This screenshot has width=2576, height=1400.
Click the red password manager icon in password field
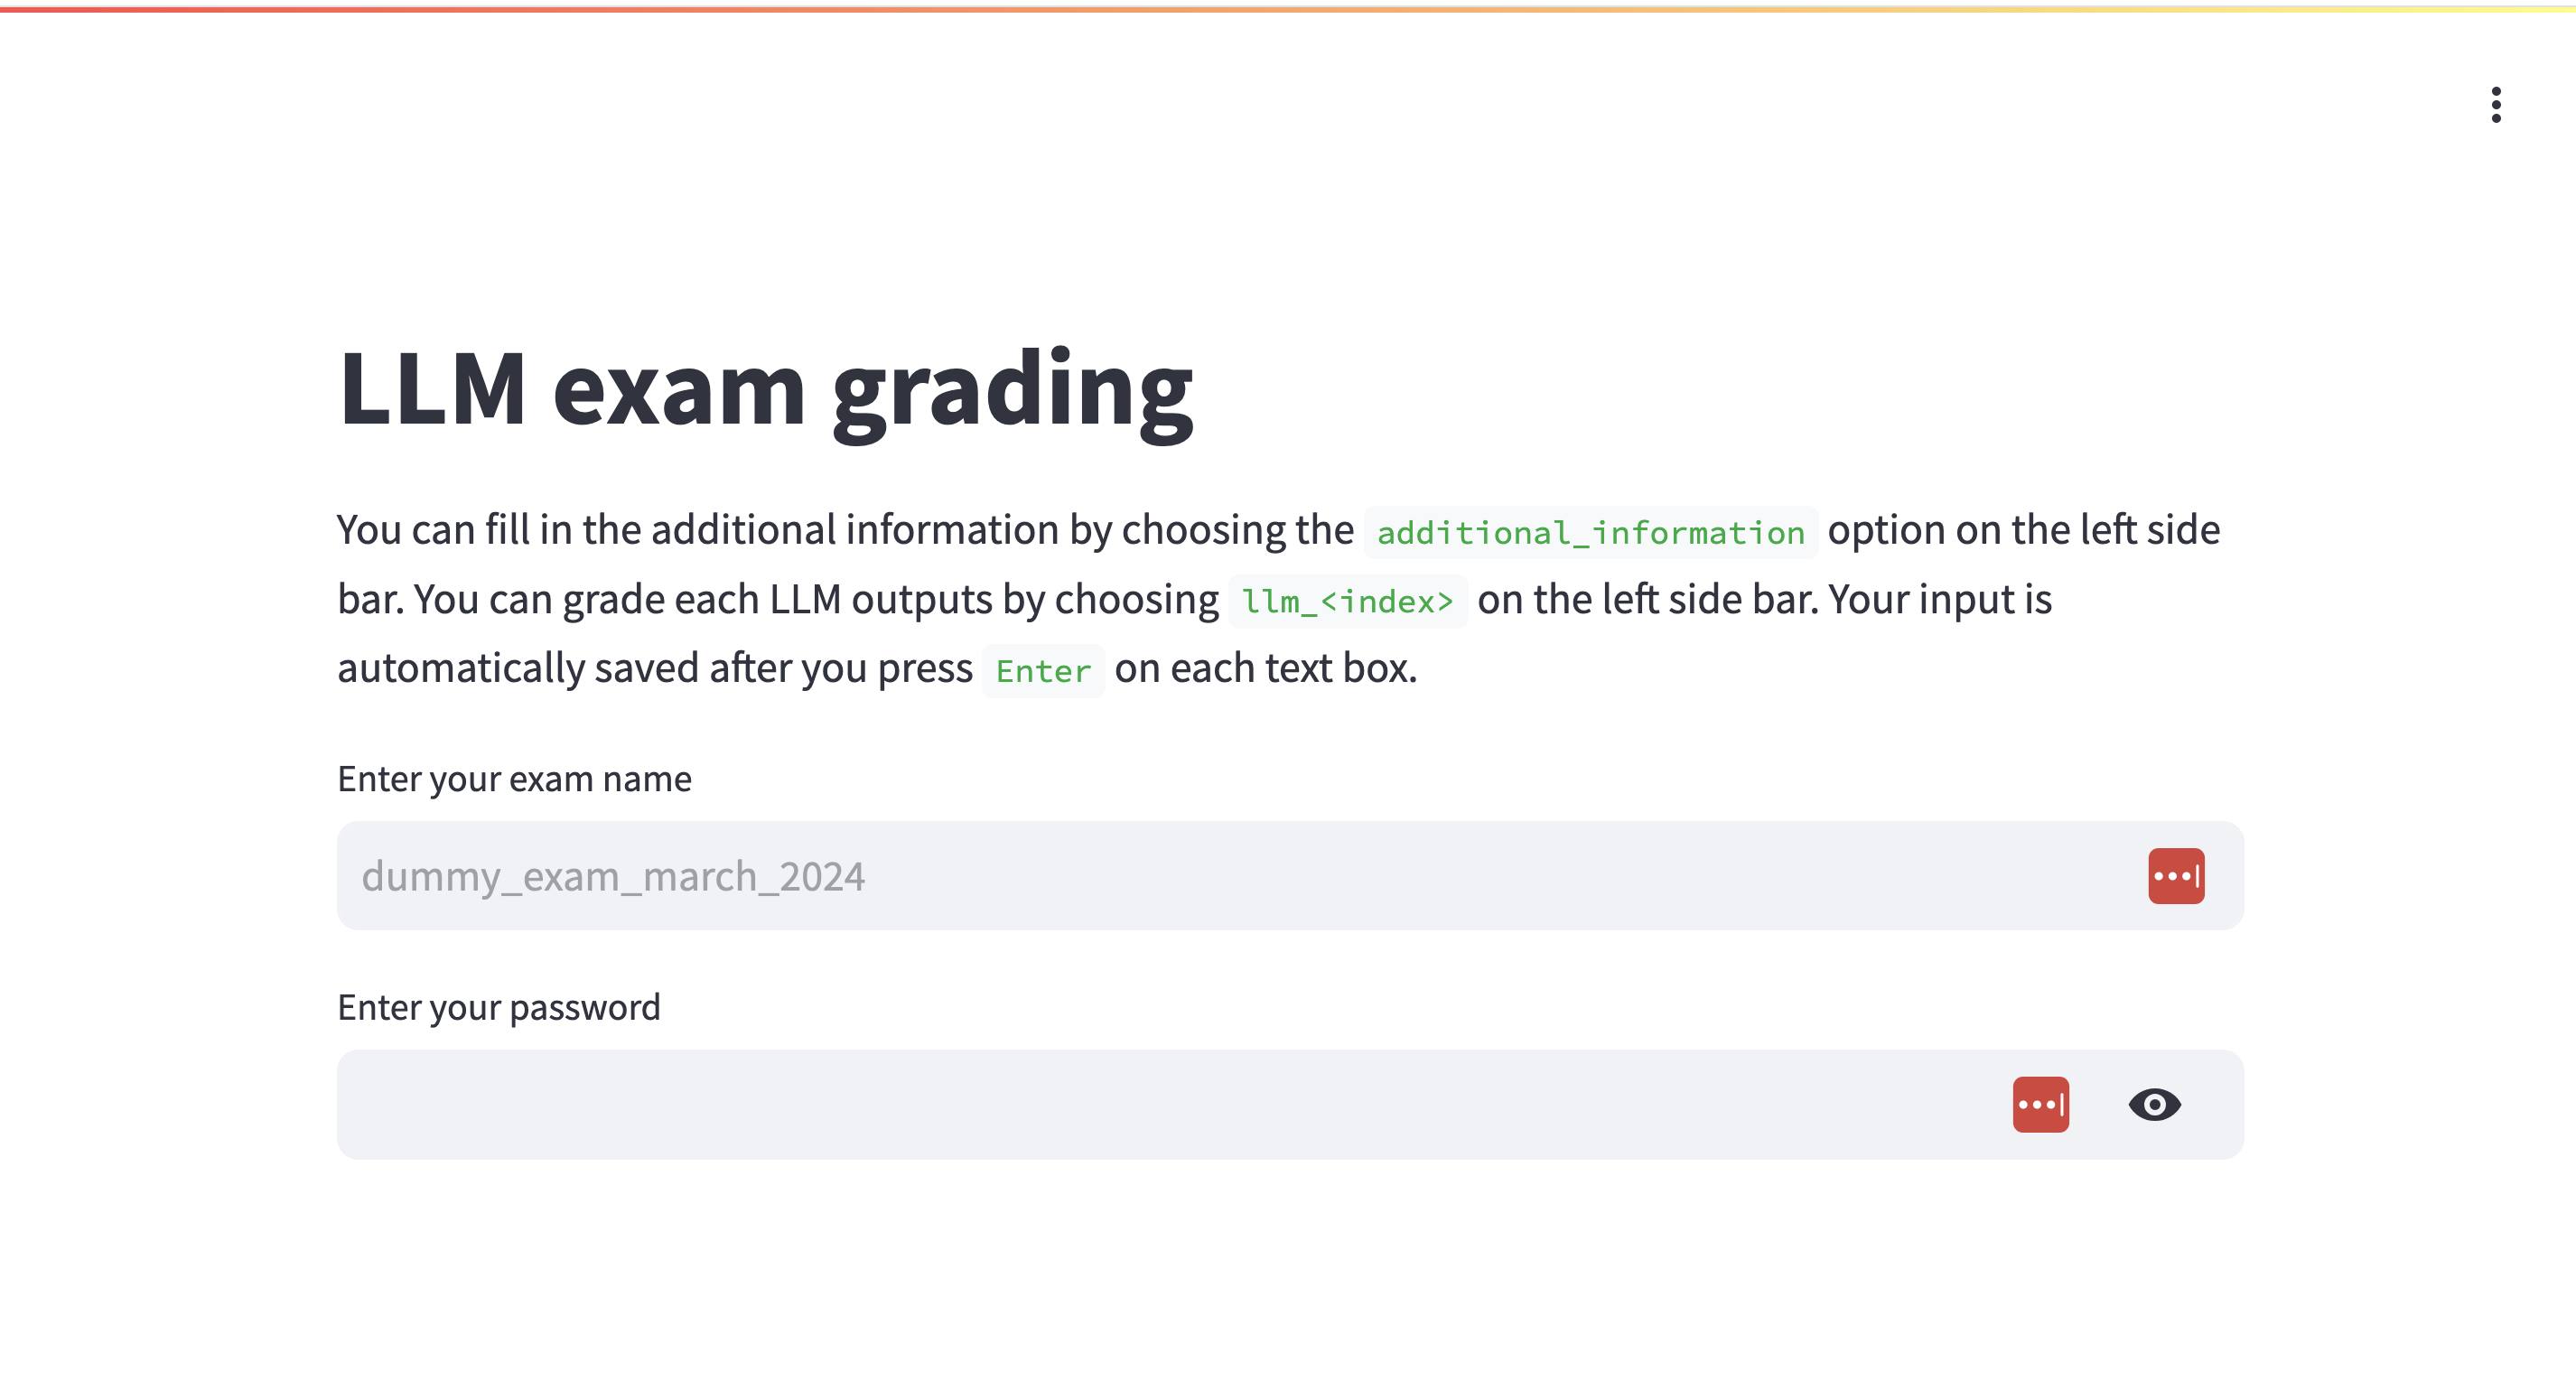coord(2040,1104)
